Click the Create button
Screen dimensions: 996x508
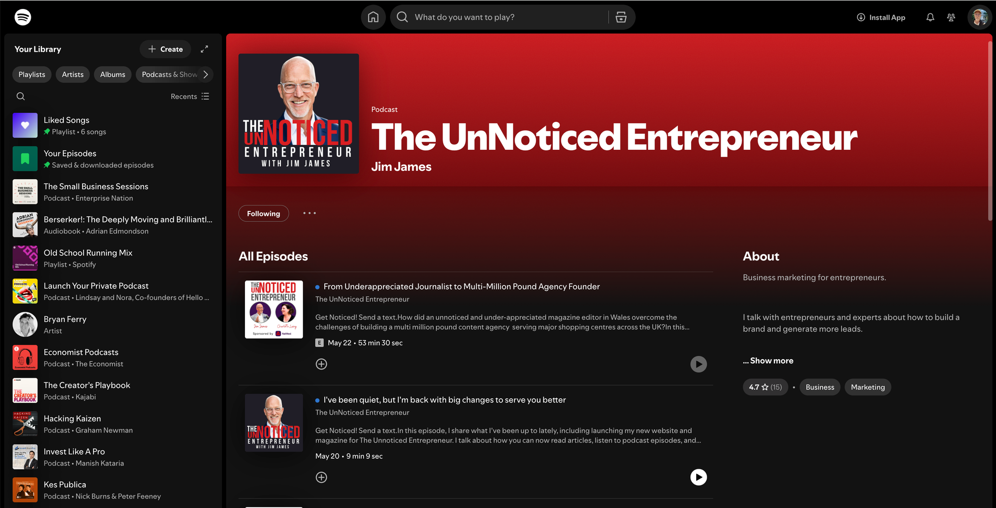pyautogui.click(x=165, y=49)
